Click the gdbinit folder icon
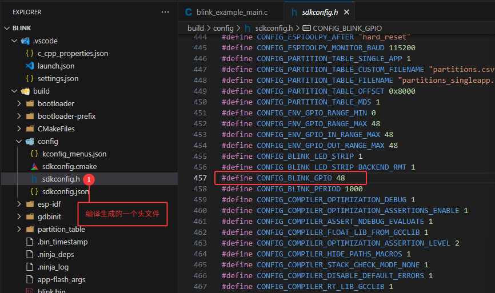The height and width of the screenshot is (293, 495). pyautogui.click(x=30, y=217)
